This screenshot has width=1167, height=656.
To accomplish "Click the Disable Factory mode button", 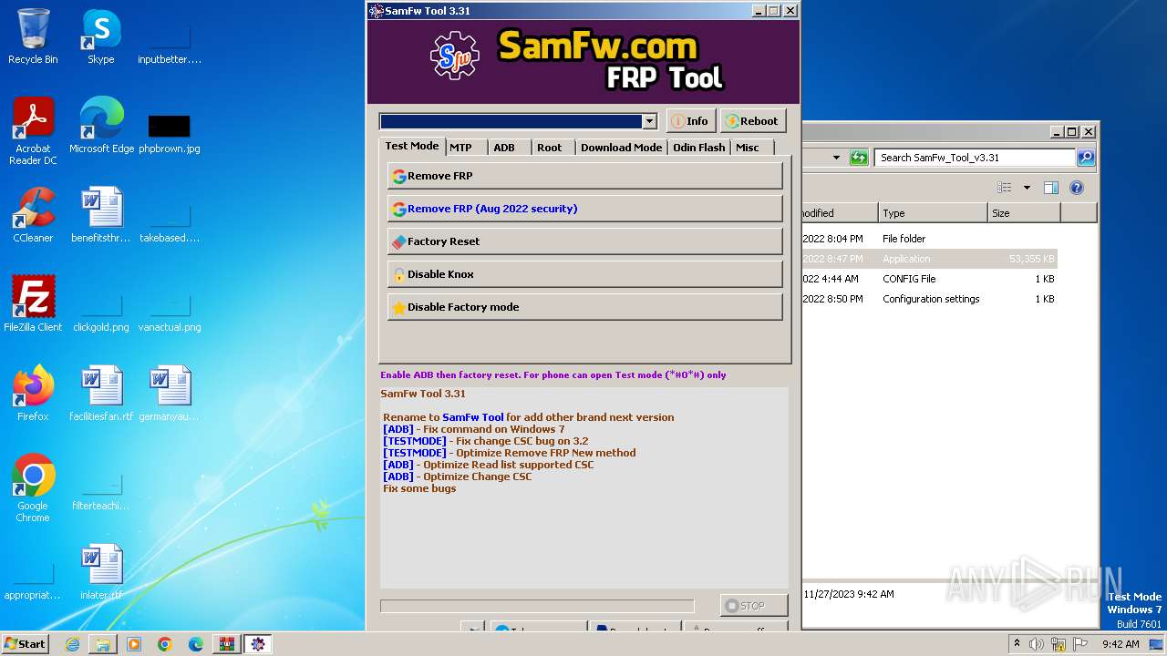I will [584, 307].
